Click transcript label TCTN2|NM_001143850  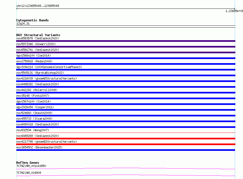tap(31, 166)
